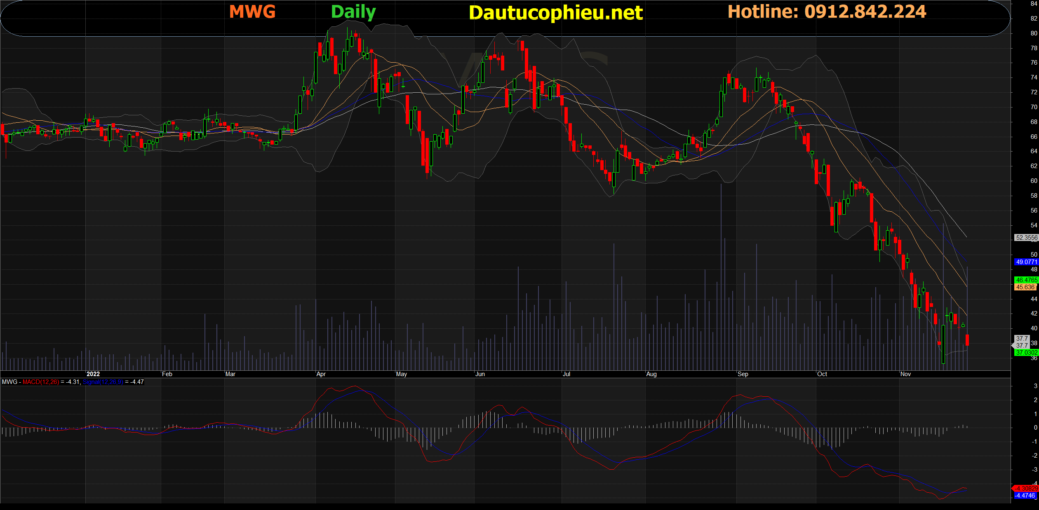
Task: Select the Nov month marker
Action: pyautogui.click(x=905, y=374)
